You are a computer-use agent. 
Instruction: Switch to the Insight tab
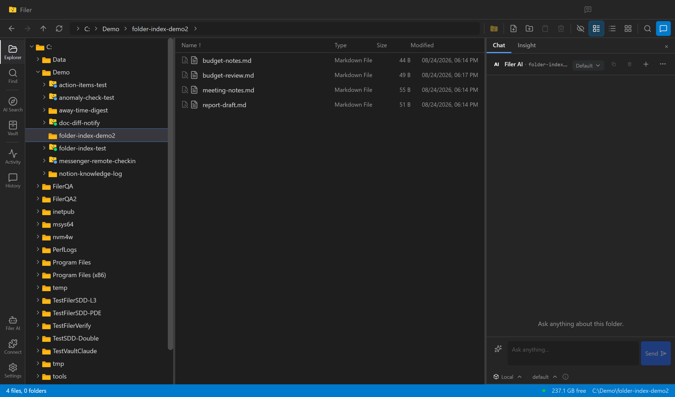(526, 45)
